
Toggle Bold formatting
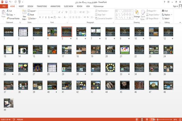40,17
